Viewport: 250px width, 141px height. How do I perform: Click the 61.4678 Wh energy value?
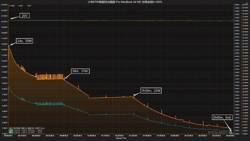point(31,132)
